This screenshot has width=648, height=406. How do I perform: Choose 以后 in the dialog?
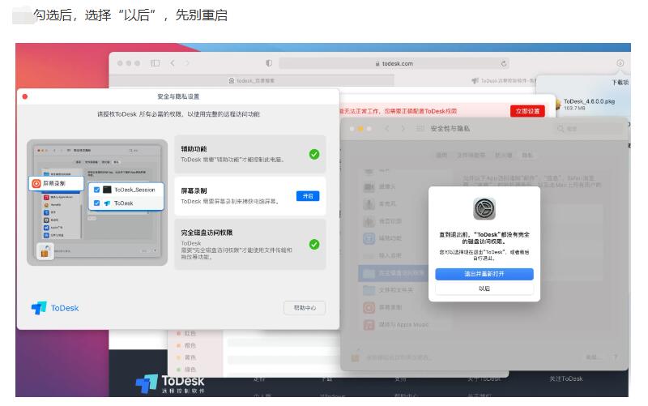pyautogui.click(x=484, y=288)
